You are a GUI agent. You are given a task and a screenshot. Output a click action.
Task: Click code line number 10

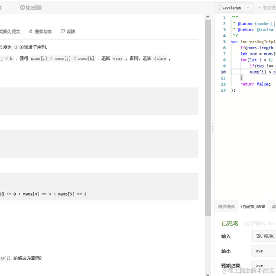point(223,72)
